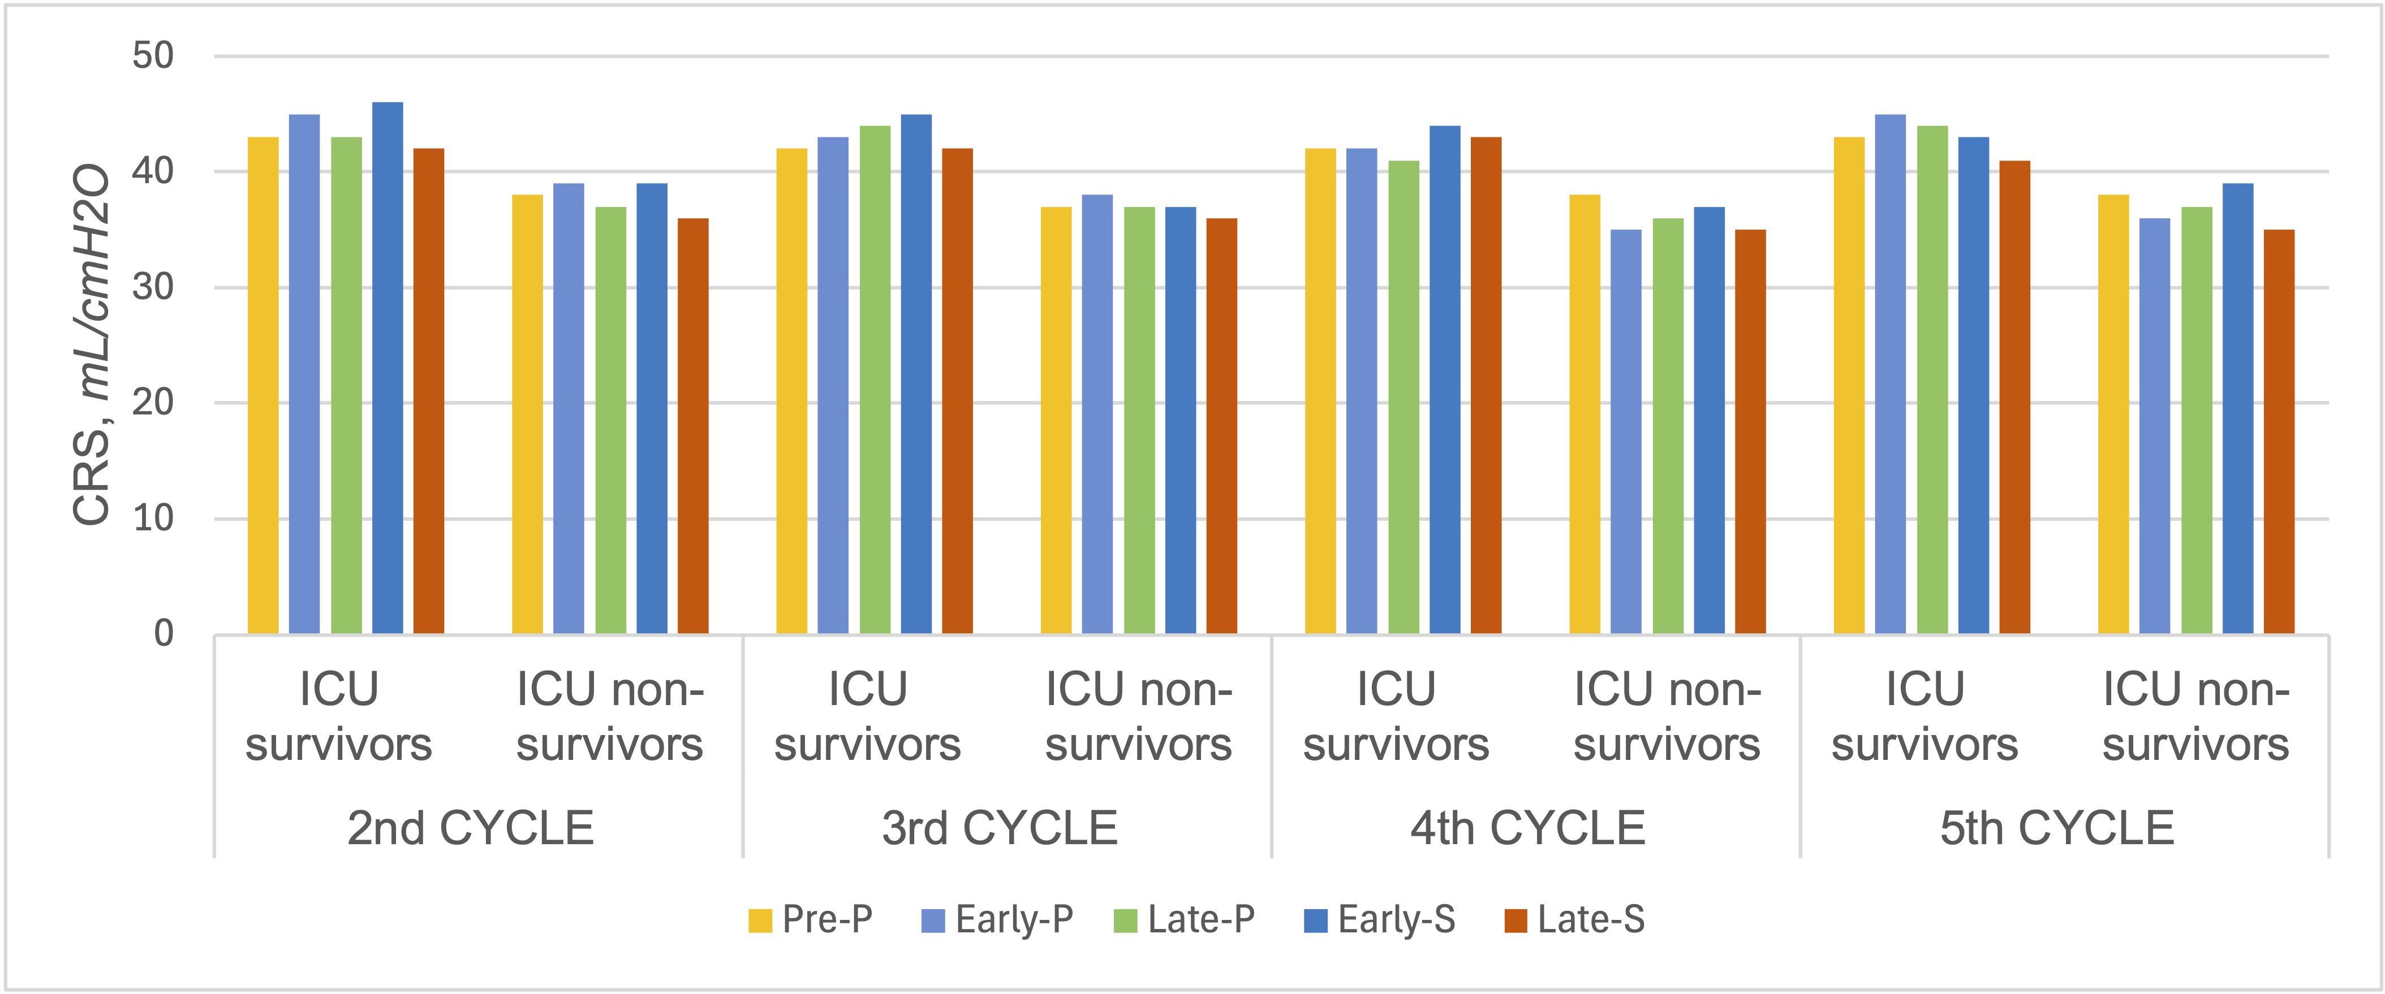Click the tallest Early-S bar in 2nd cycle survivors
This screenshot has height=994, width=2385.
[x=388, y=368]
